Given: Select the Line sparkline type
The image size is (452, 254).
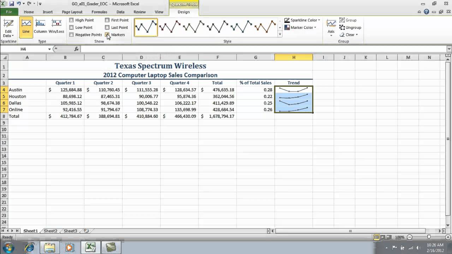Looking at the screenshot, I should [26, 27].
